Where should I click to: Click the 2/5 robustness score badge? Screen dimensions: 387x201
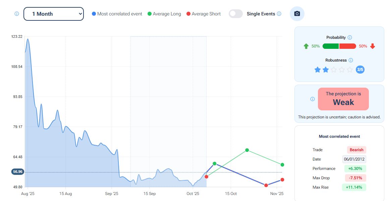click(360, 70)
